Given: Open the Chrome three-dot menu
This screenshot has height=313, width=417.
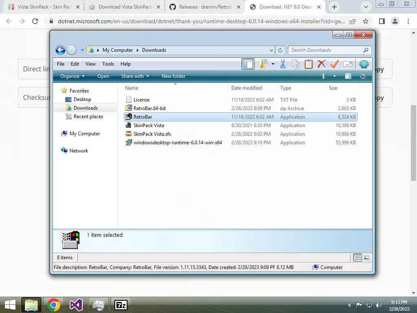Looking at the screenshot, I should tap(408, 21).
